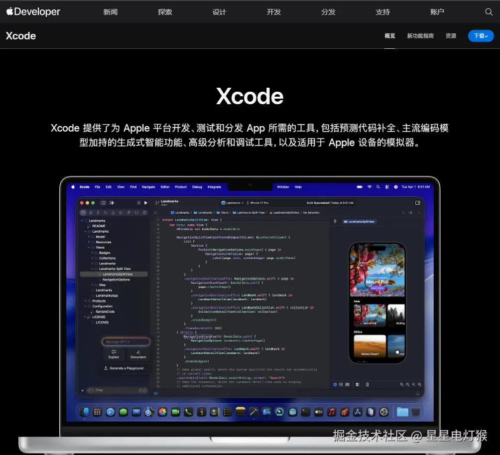
Task: Collapse the Views folder
Action: (x=88, y=247)
